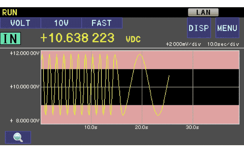244x152 pixels.
Task: Select the +10.638 223 voltage reading
Action: point(77,38)
